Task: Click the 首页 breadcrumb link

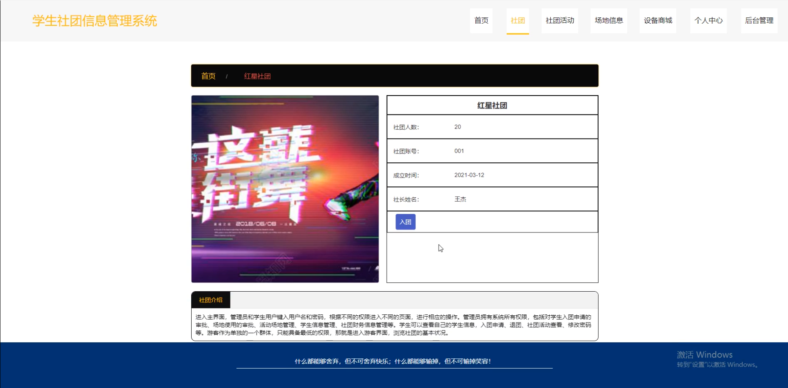Action: click(208, 76)
